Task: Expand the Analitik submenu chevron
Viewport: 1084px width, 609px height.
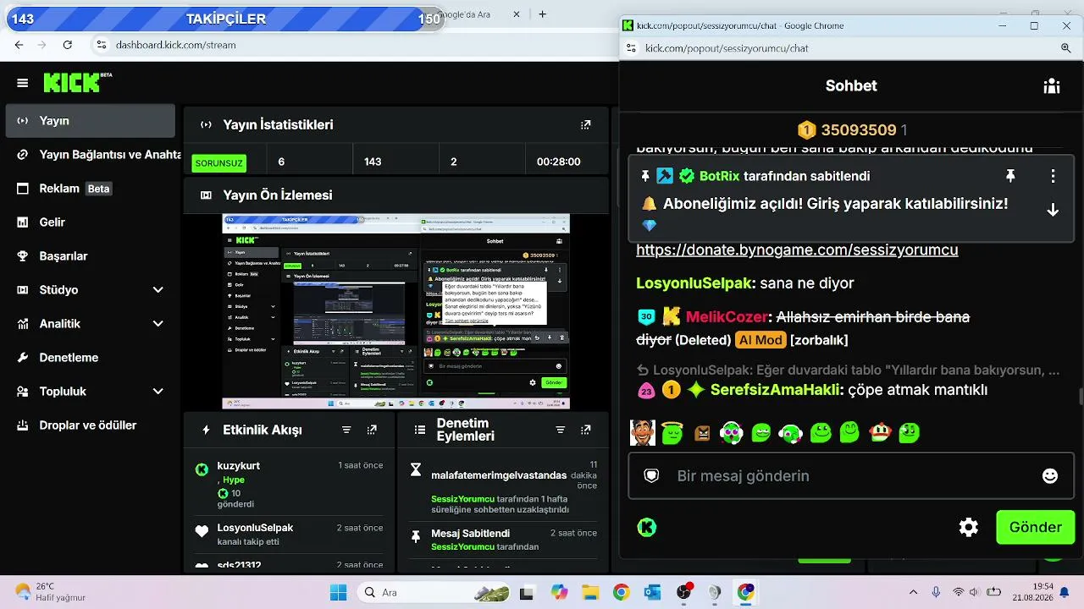Action: pyautogui.click(x=158, y=324)
